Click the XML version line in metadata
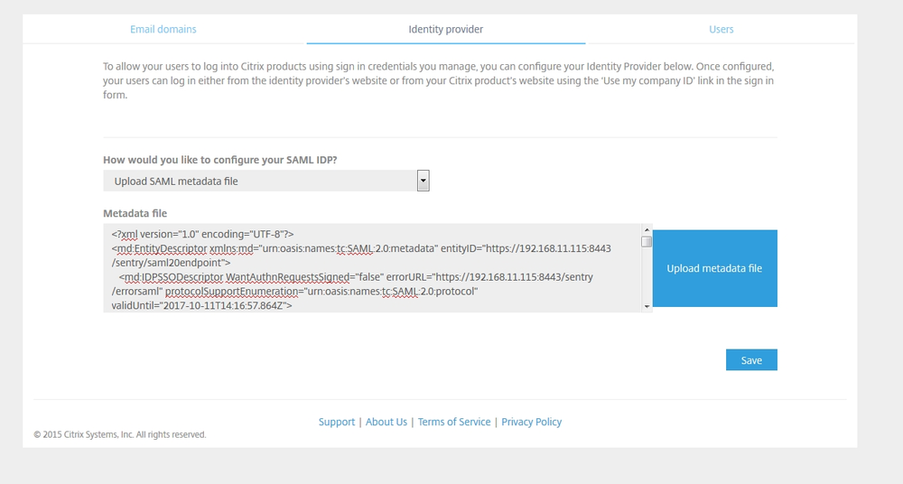 click(209, 233)
